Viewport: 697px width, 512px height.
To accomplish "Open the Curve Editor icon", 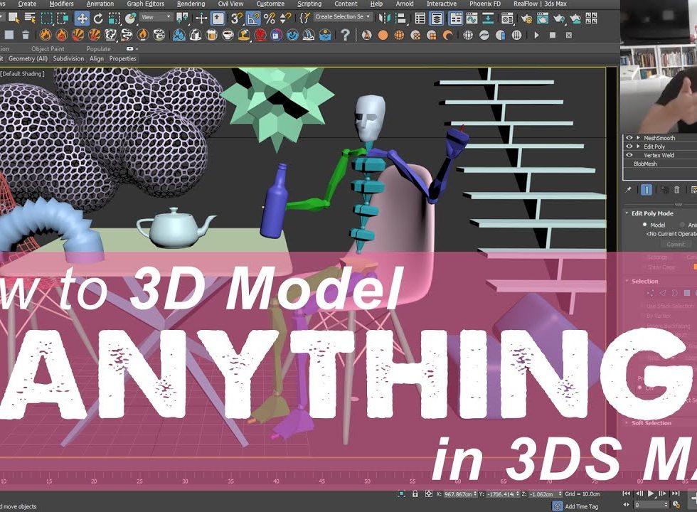I will coord(472,18).
